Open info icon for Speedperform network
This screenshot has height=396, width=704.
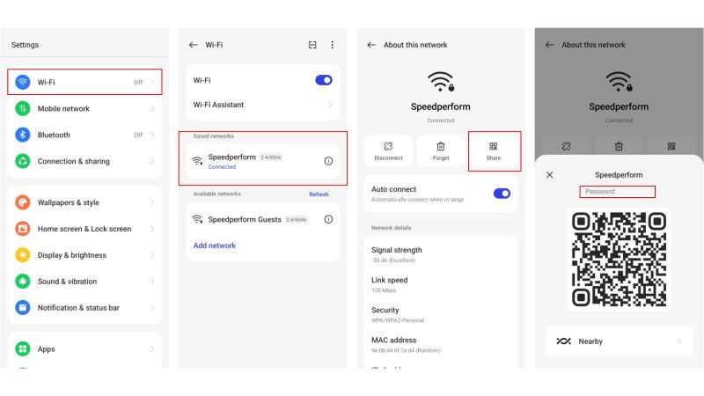328,161
